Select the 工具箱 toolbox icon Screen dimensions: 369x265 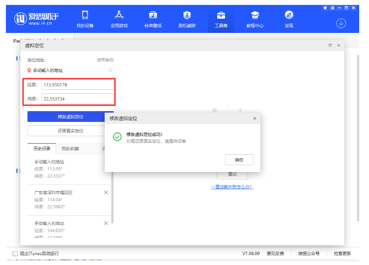(221, 15)
